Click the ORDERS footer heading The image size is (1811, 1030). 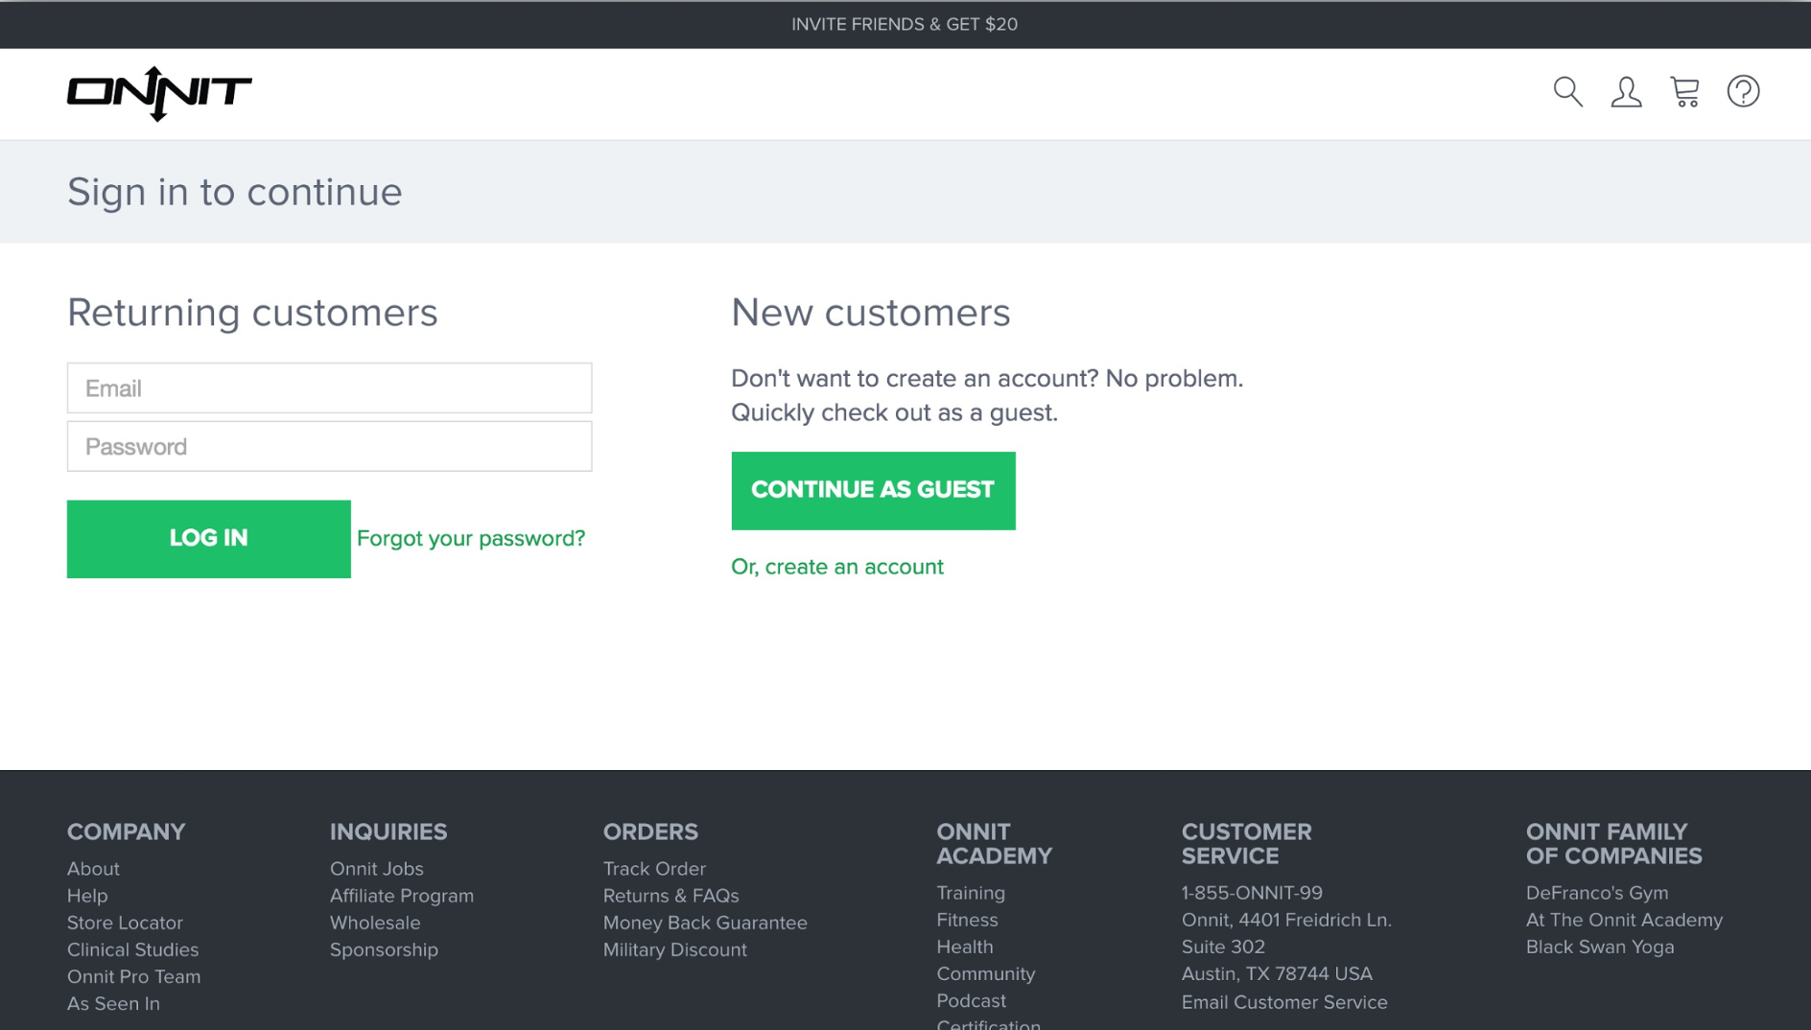650,832
